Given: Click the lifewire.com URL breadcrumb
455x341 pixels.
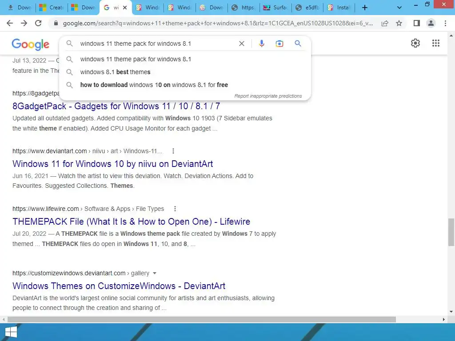Looking at the screenshot, I should [88, 209].
